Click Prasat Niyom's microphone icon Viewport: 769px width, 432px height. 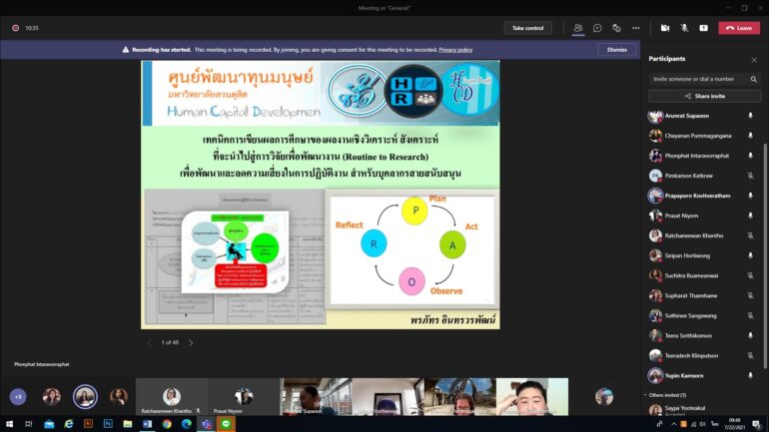[x=750, y=216]
